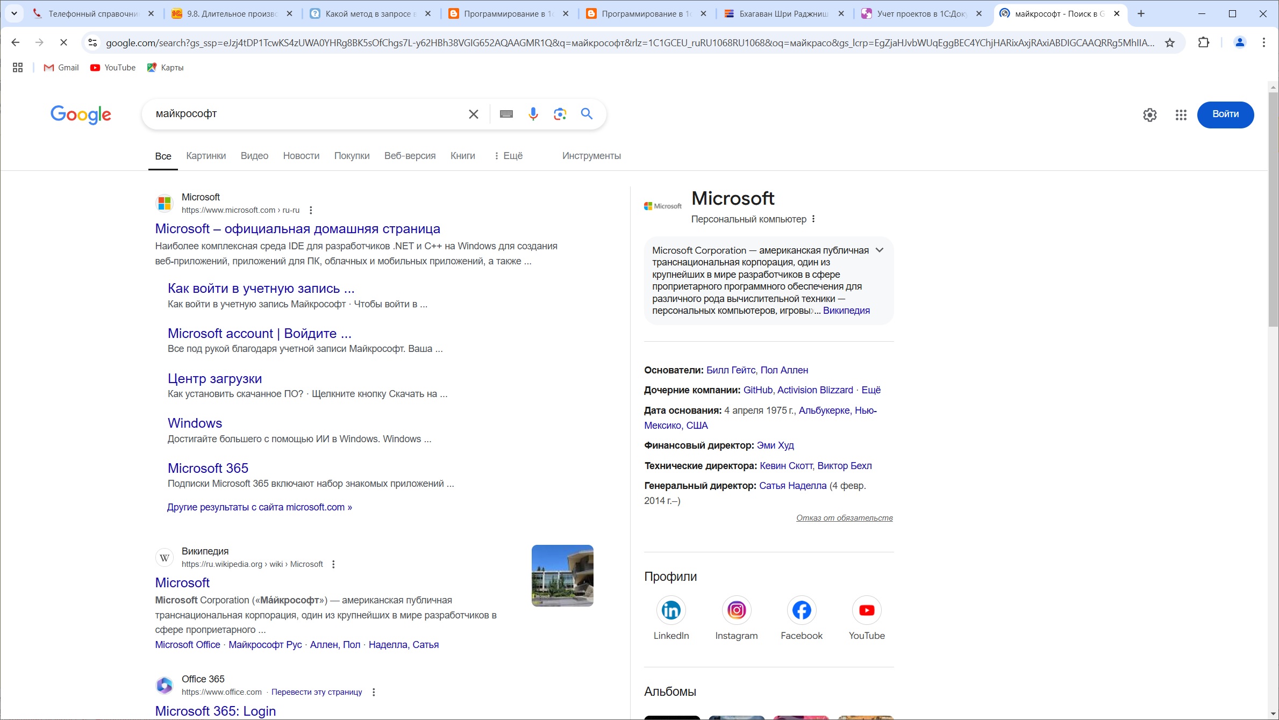1279x720 pixels.
Task: Open the browser Extensions puzzle icon
Action: pyautogui.click(x=1204, y=42)
